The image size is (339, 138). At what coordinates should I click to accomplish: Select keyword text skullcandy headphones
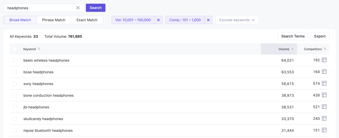(x=43, y=119)
